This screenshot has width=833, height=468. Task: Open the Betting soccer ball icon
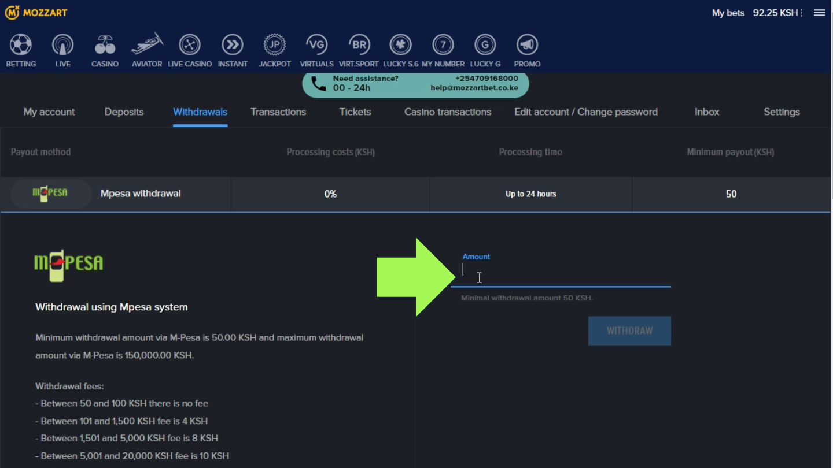point(21,45)
